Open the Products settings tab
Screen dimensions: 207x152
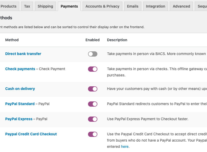point(9,6)
